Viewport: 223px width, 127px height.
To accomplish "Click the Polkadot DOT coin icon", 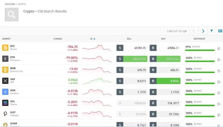I will [5, 114].
